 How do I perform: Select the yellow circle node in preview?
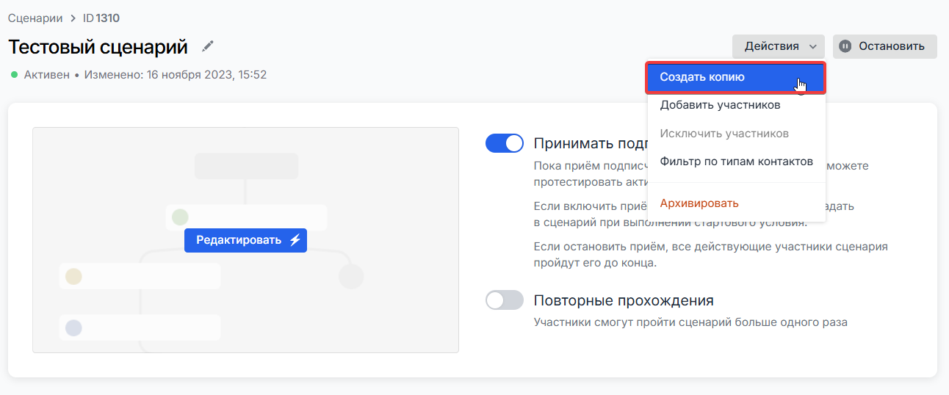[73, 276]
